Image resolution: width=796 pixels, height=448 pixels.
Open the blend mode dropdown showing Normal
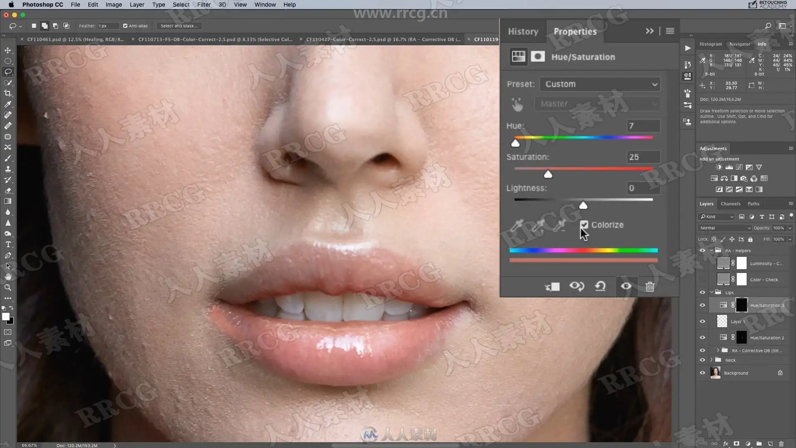(725, 228)
